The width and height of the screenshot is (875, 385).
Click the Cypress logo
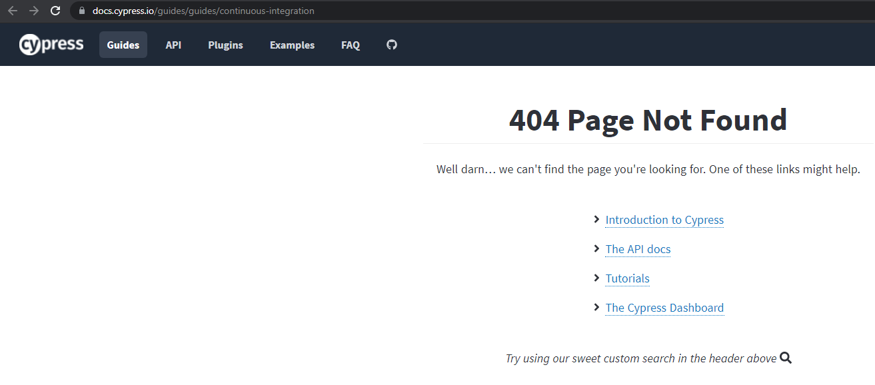pos(51,44)
